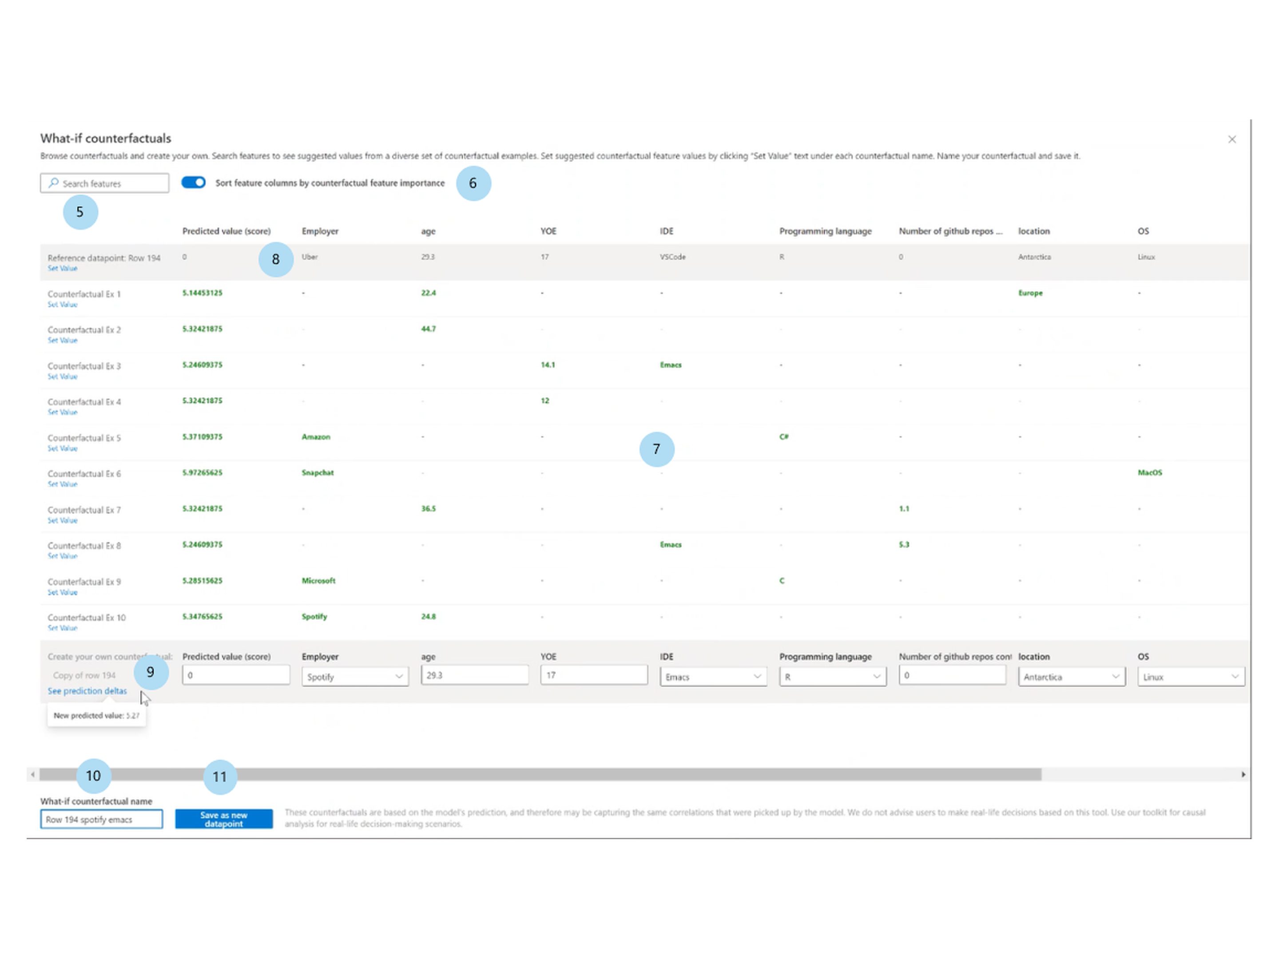Click the Europe location value
This screenshot has height=959, width=1279.
point(1030,293)
